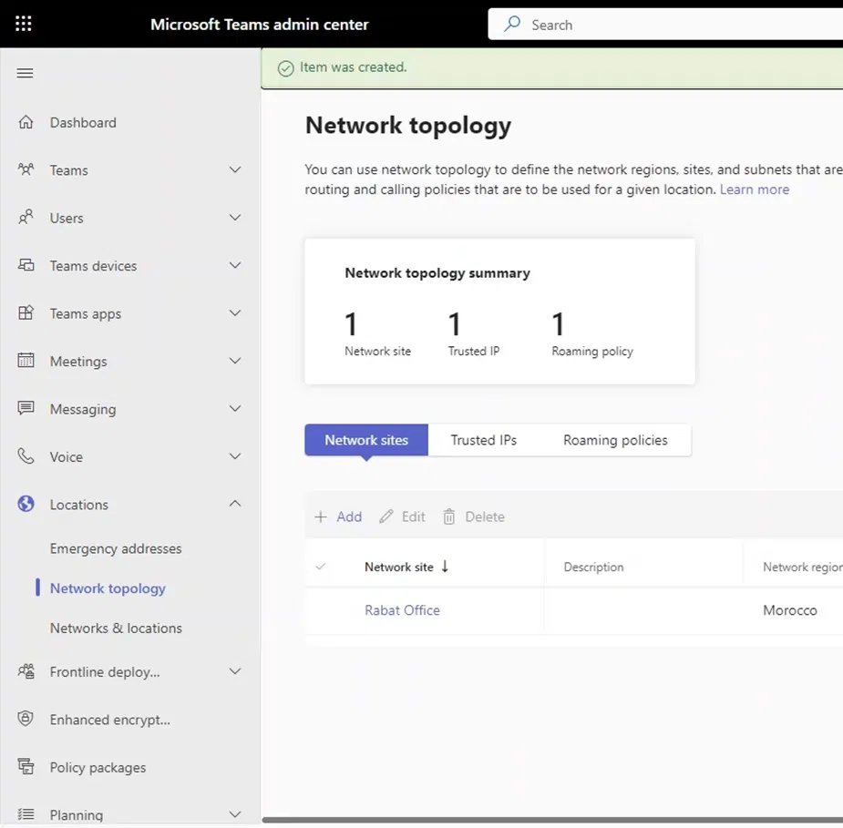Click the Learn more link
843x828 pixels.
755,189
